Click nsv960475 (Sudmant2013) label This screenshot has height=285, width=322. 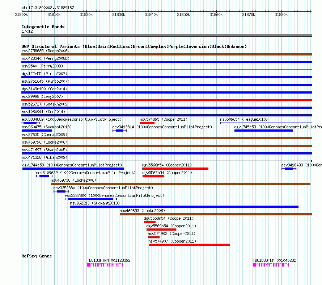[x=47, y=127]
